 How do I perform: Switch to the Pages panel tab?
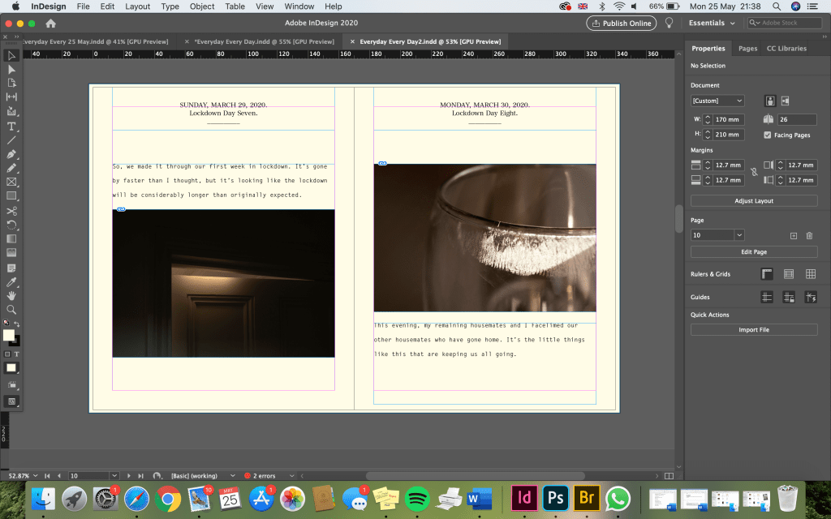coord(747,49)
